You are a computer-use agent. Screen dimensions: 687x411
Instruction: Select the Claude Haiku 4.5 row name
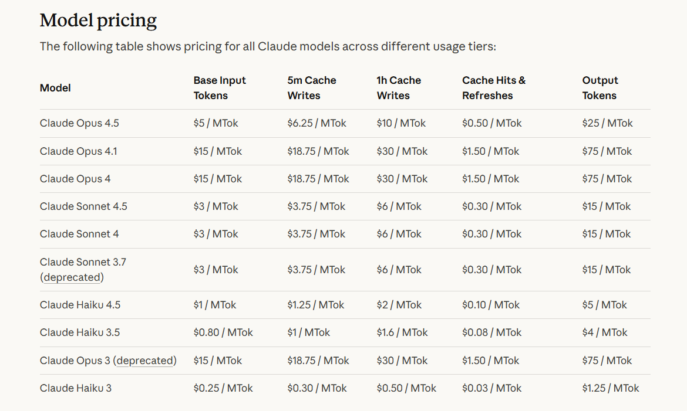tap(80, 305)
